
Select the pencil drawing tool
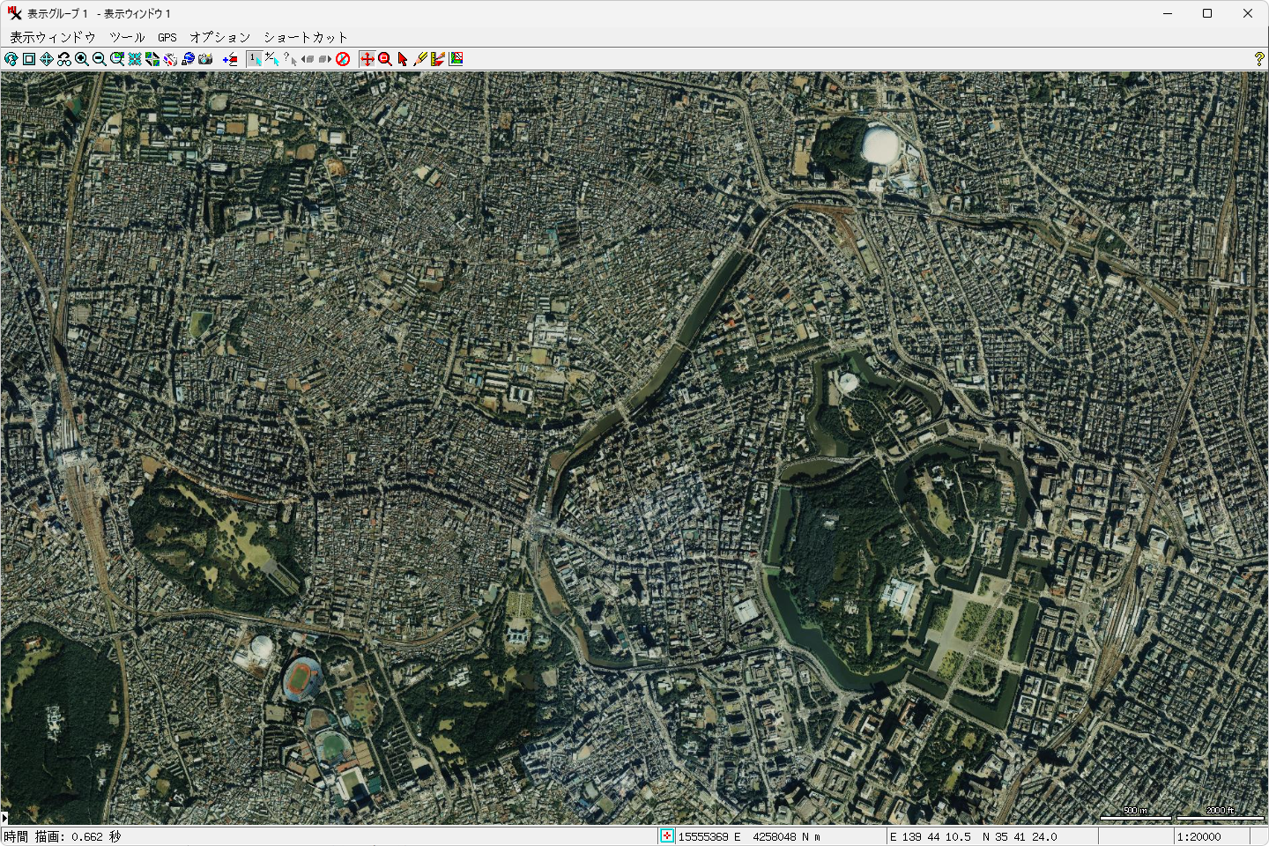(x=420, y=59)
